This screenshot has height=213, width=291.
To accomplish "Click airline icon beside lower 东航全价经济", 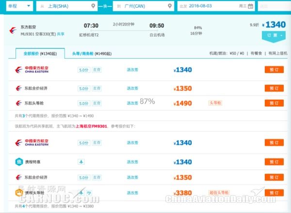I will [x=18, y=178].
